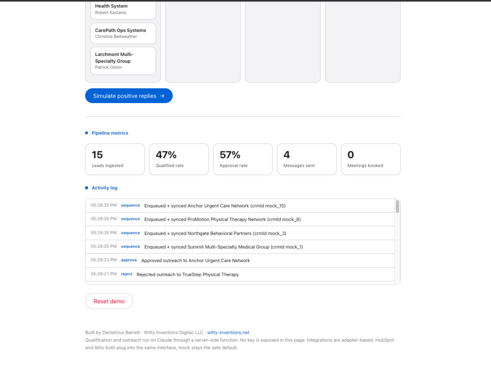This screenshot has height=368, width=491.
Task: Select the Larchmont Multi-Specialty Group card
Action: (x=123, y=61)
